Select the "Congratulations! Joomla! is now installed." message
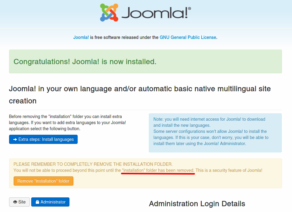This screenshot has height=212, width=292. click(x=85, y=62)
